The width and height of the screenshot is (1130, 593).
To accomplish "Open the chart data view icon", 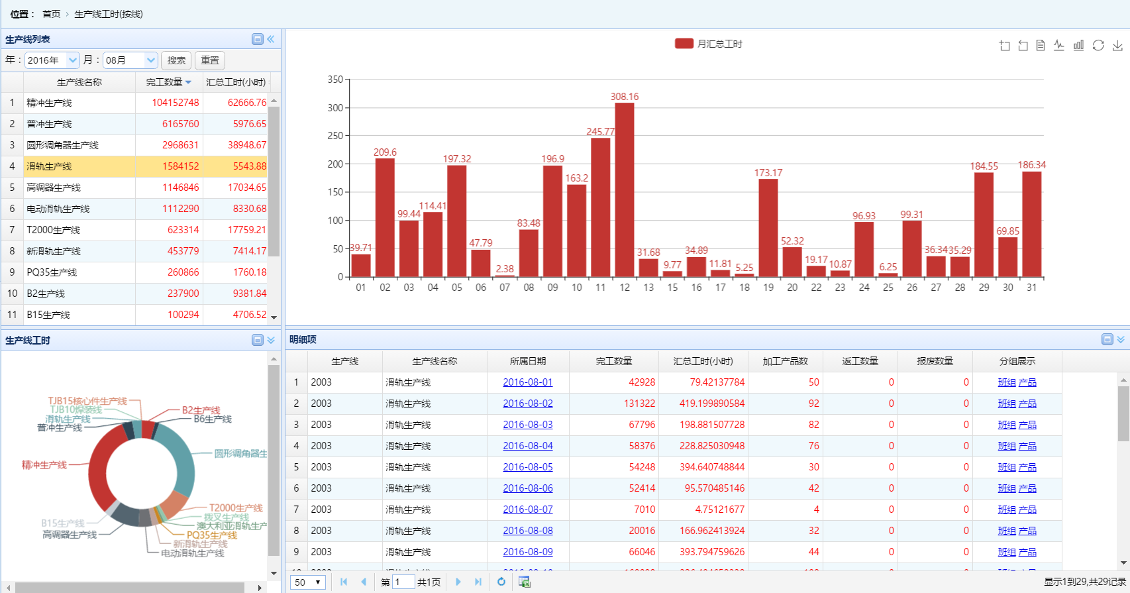I will (x=1041, y=46).
